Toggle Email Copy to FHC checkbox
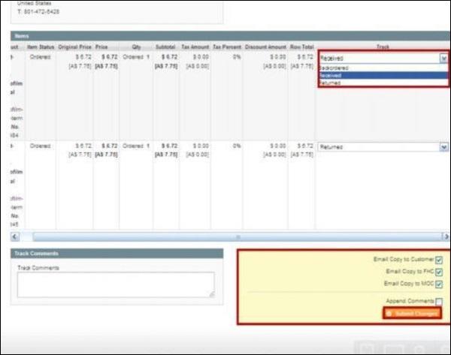 tap(439, 272)
